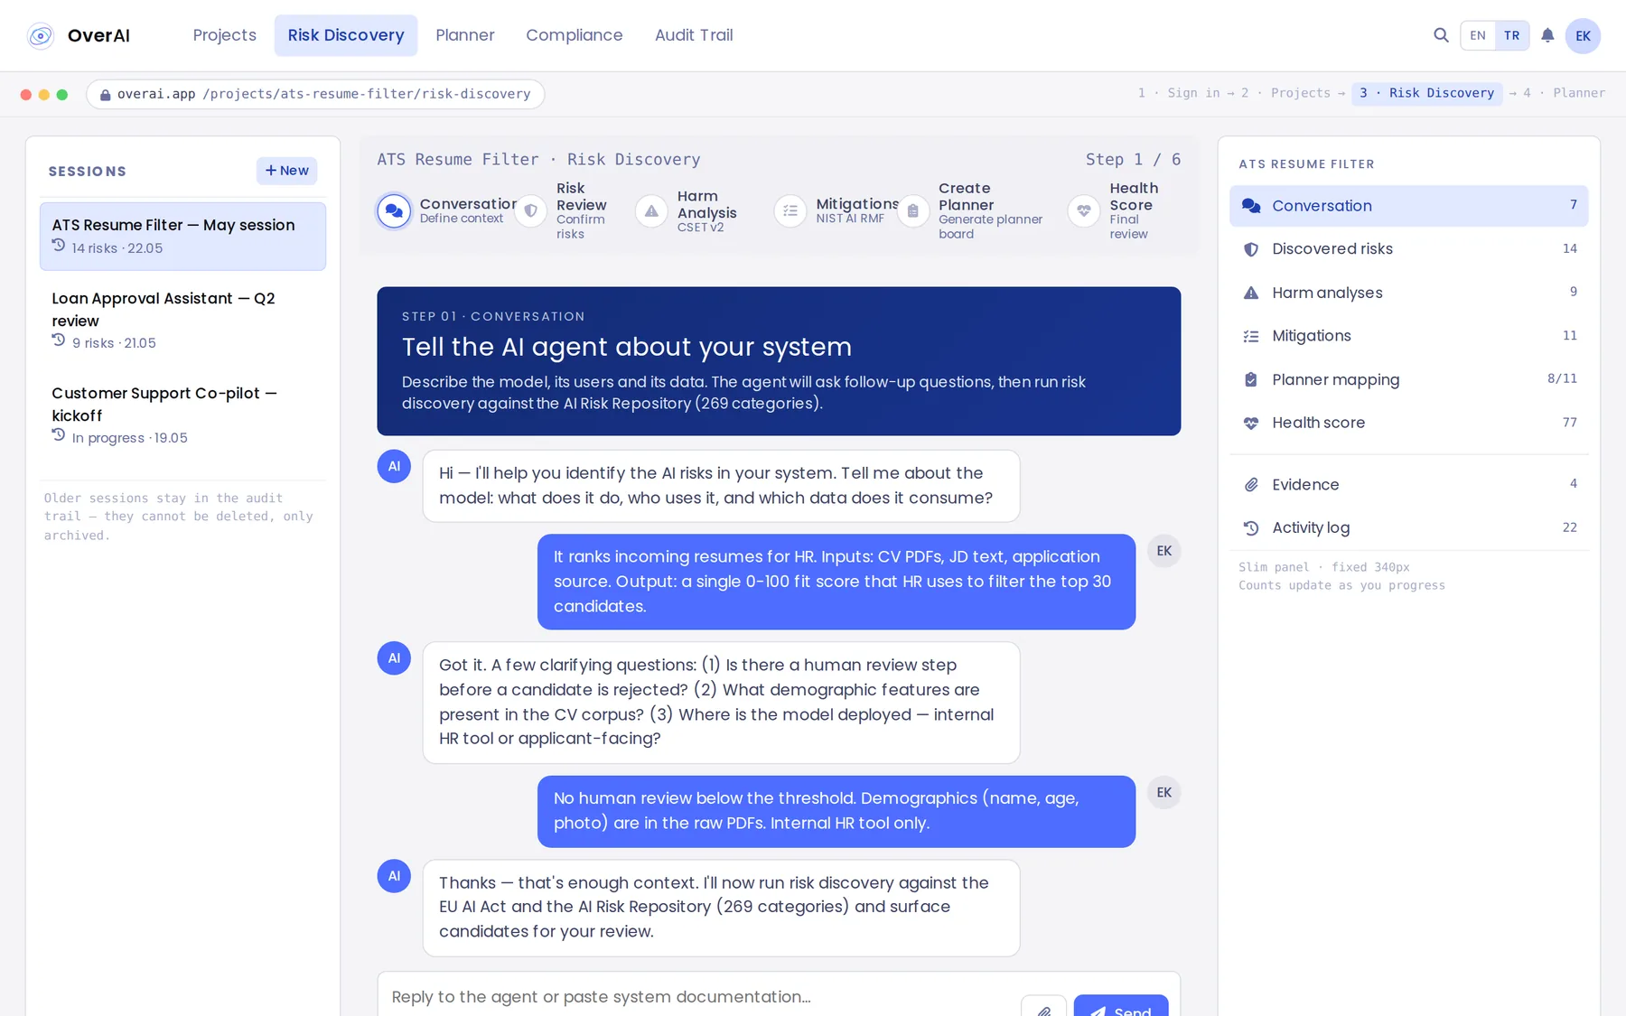This screenshot has height=1016, width=1626.
Task: Go to the Planner nav tab
Action: coord(465,35)
